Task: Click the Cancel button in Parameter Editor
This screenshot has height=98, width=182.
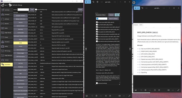Action: [x=111, y=15]
